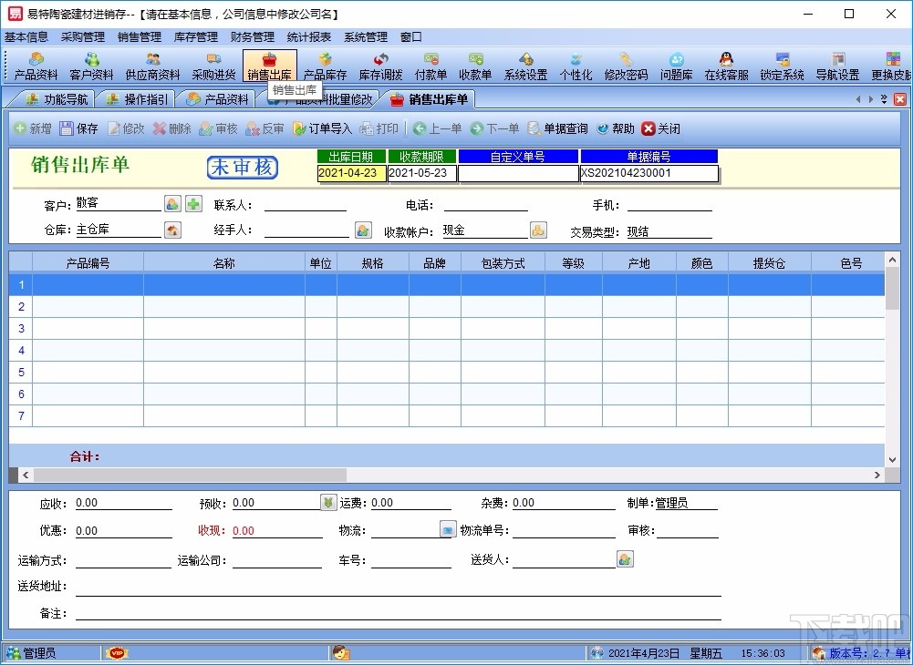Open the 客户 lookup selector
The height and width of the screenshot is (665, 913).
[172, 203]
